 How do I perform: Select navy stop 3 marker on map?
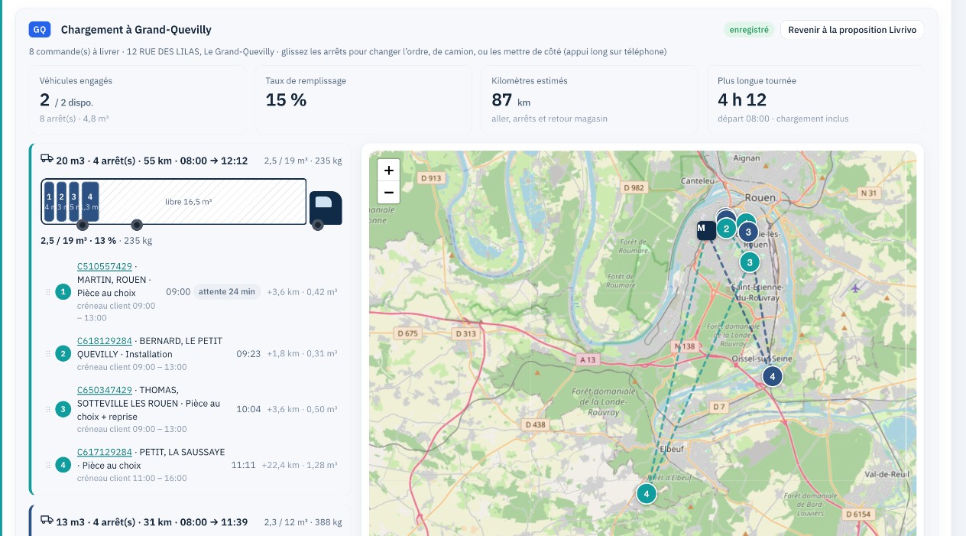coord(748,232)
